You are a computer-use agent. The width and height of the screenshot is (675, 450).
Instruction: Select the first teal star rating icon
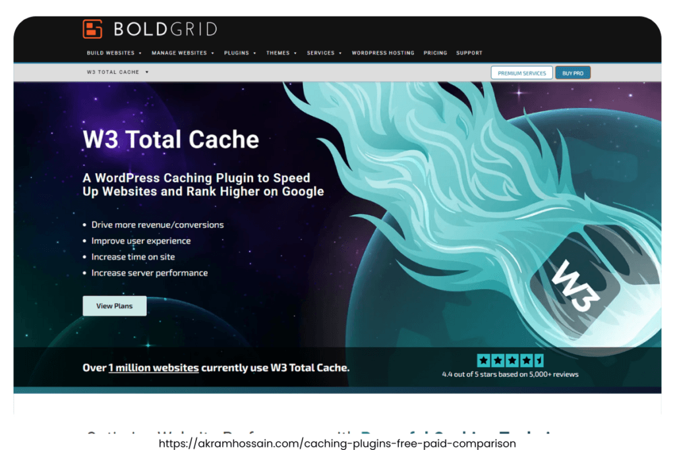[x=483, y=360]
